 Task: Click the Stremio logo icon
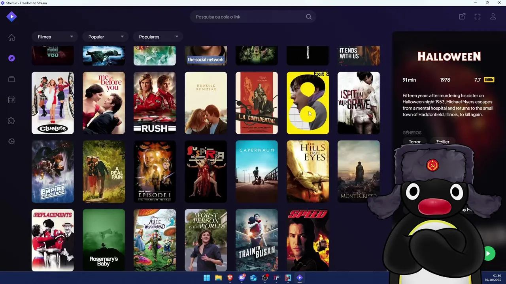coord(11,17)
